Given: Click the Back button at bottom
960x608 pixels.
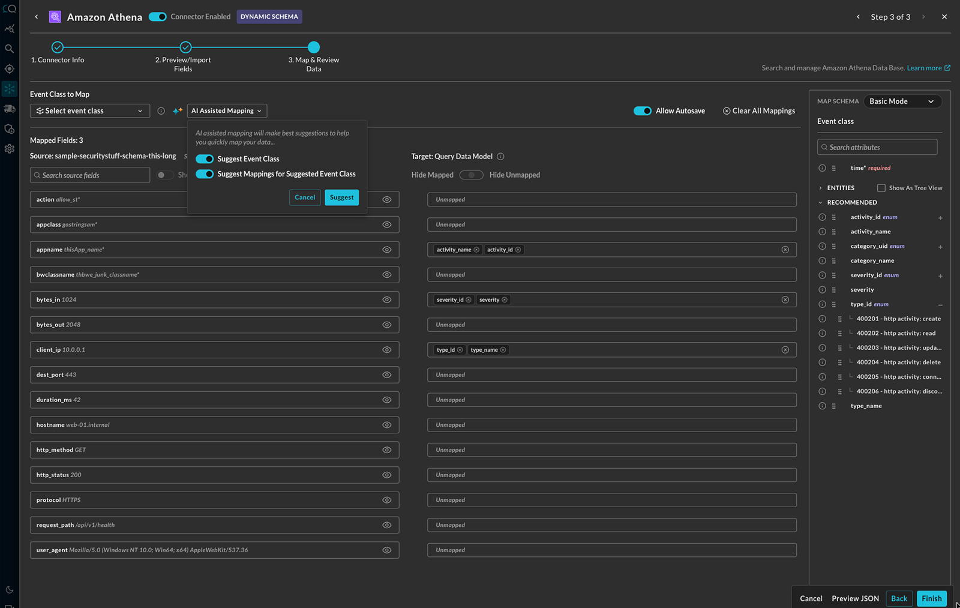Looking at the screenshot, I should [x=899, y=598].
